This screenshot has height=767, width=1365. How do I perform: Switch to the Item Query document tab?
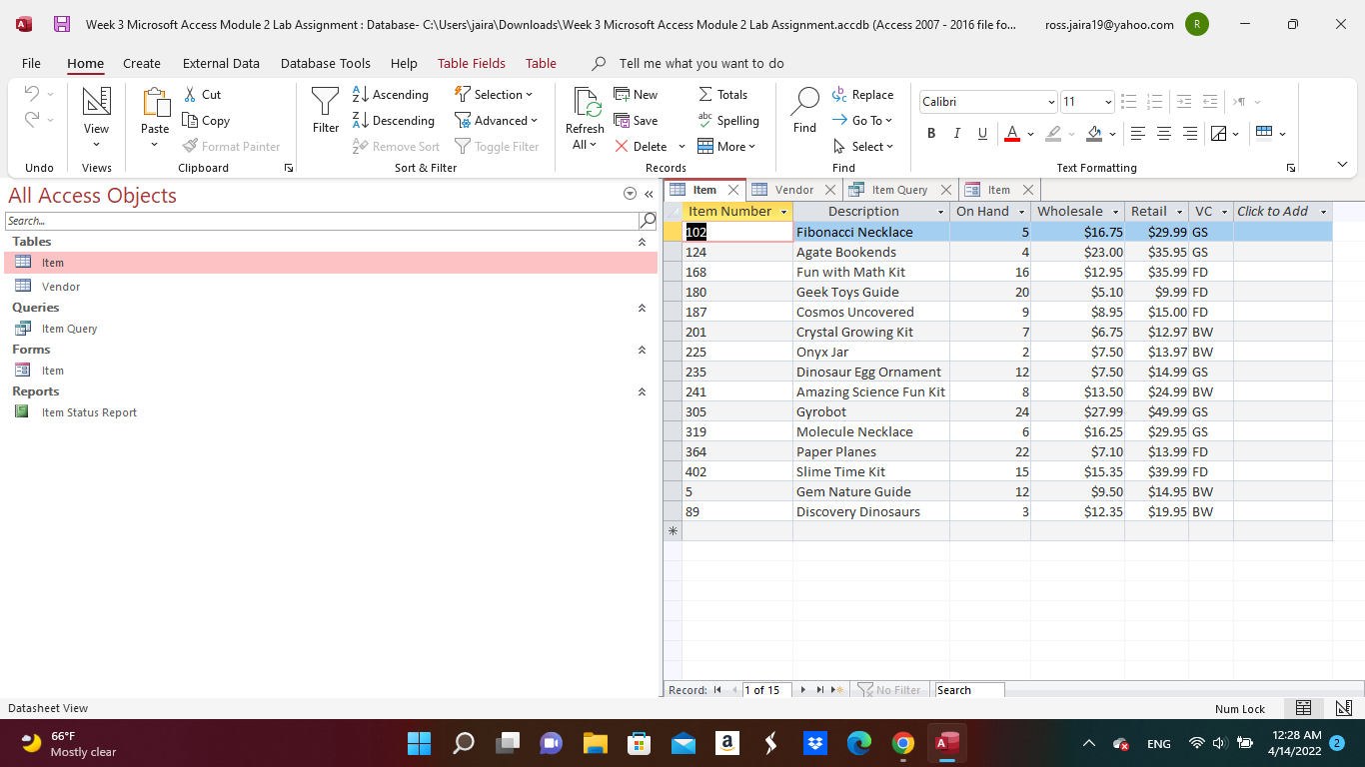899,190
